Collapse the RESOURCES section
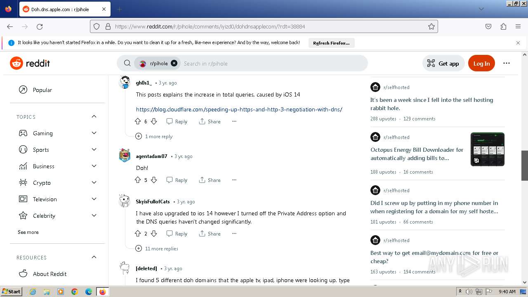This screenshot has height=297, width=528. click(94, 257)
